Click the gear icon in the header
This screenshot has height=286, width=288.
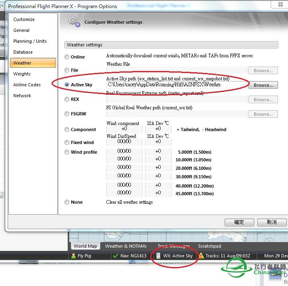[x=74, y=22]
